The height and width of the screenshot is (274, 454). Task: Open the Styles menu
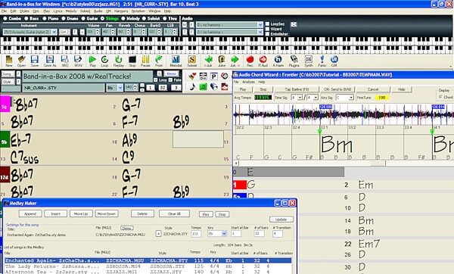(24, 11)
